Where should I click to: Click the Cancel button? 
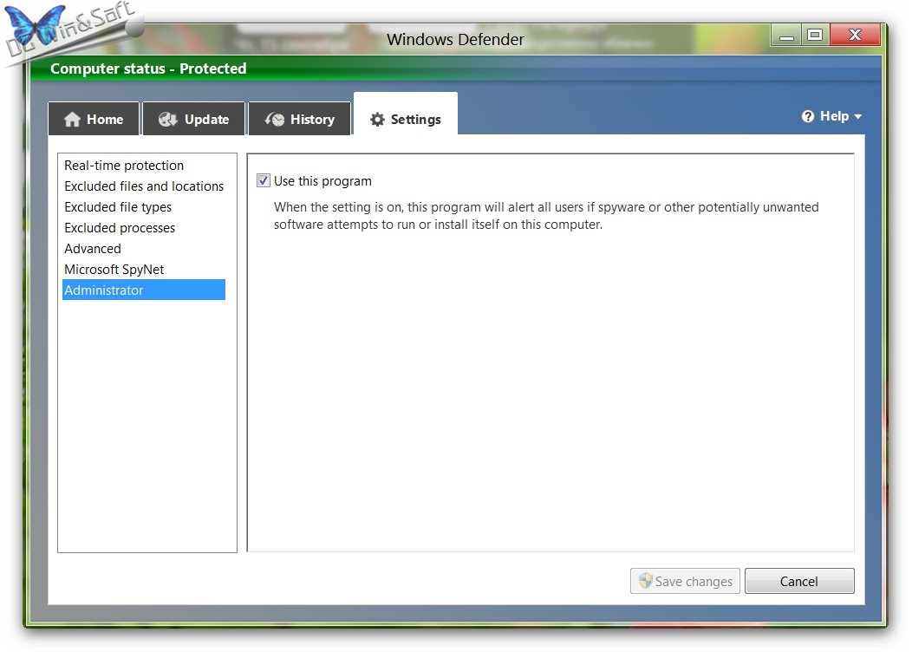click(799, 581)
